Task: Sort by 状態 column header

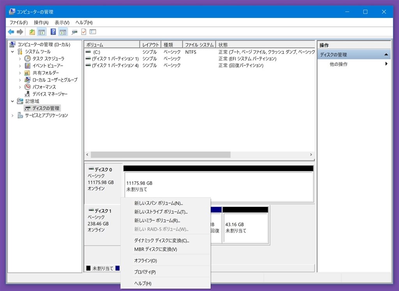Action: point(265,45)
